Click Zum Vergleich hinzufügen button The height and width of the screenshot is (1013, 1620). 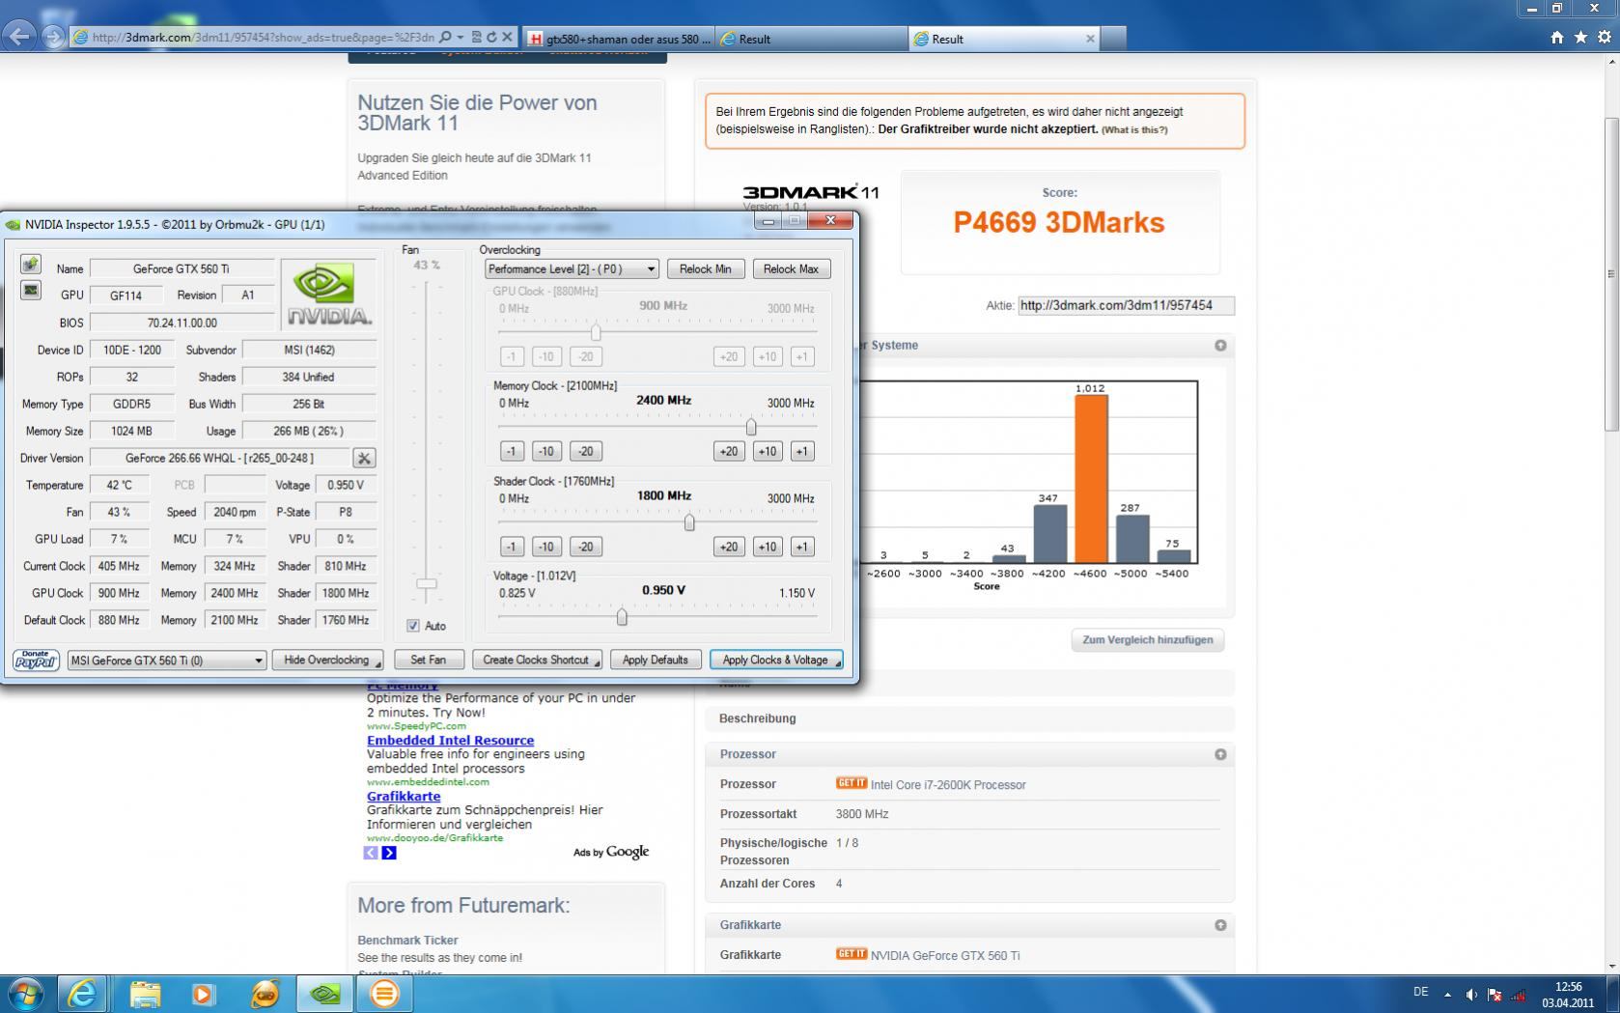pyautogui.click(x=1148, y=639)
